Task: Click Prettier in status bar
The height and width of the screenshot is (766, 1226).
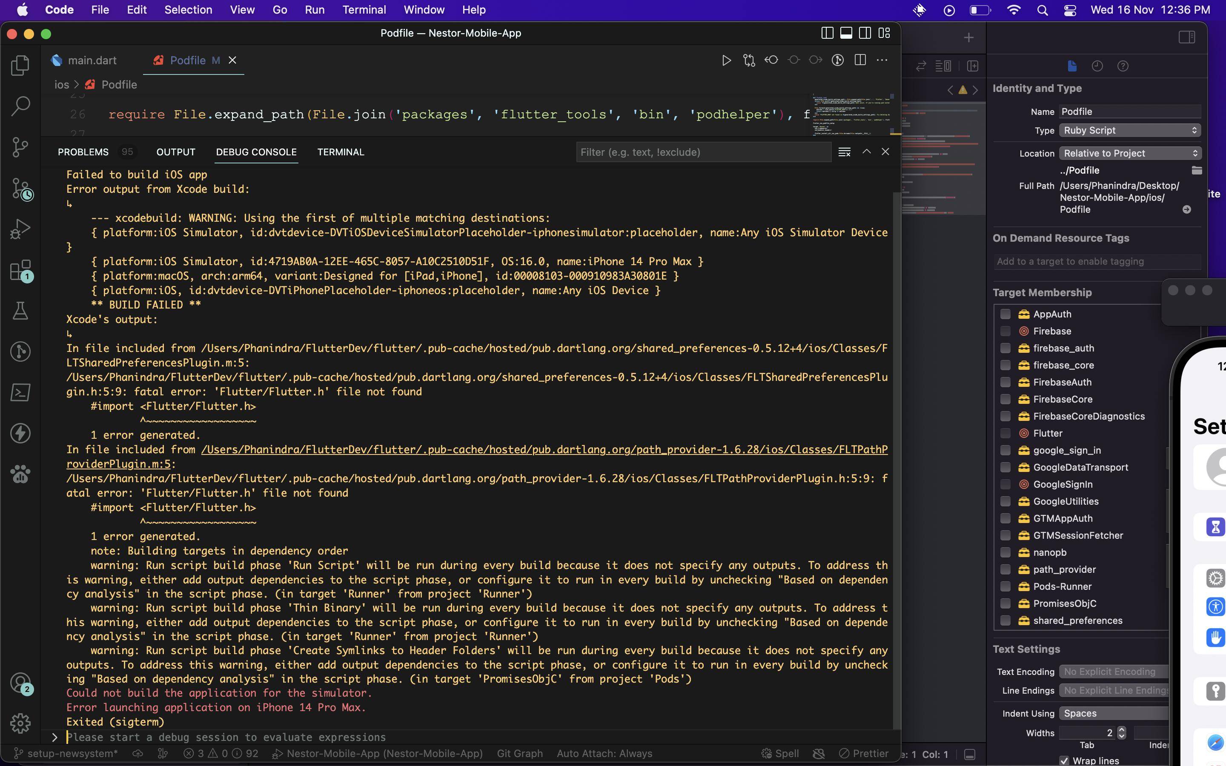Action: click(864, 753)
